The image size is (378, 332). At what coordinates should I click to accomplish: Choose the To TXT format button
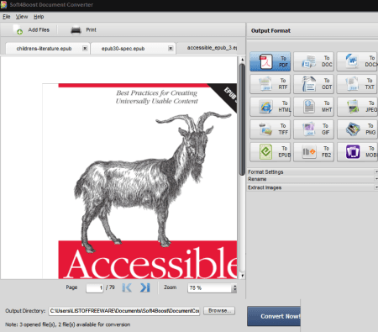[x=358, y=84]
